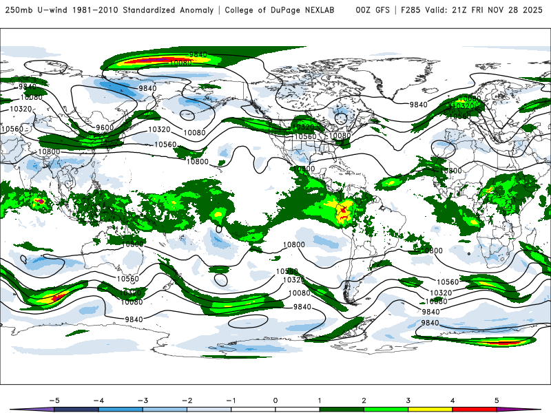Click the '2' tick label on colorbar
Image resolution: width=551 pixels, height=413 pixels.
364,401
